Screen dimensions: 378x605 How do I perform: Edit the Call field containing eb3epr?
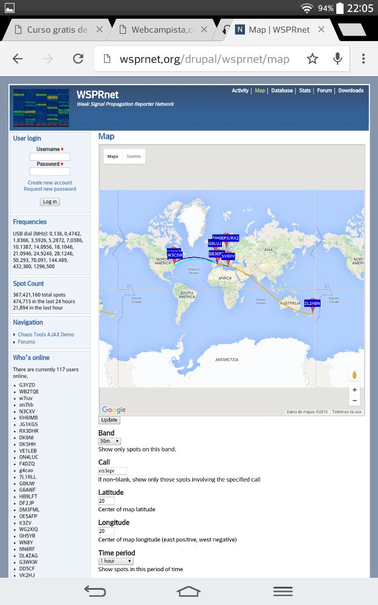point(112,471)
